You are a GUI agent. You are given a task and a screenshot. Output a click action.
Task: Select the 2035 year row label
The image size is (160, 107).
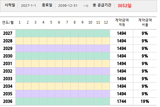8,94
